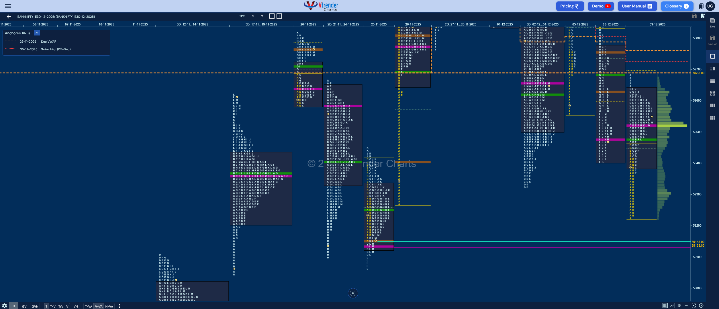
Task: Toggle the T-VA value area mode
Action: tap(89, 306)
